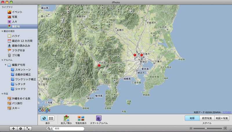Click the 前橋市 map label
Screen dimensions: 232x132
(x=120, y=30)
